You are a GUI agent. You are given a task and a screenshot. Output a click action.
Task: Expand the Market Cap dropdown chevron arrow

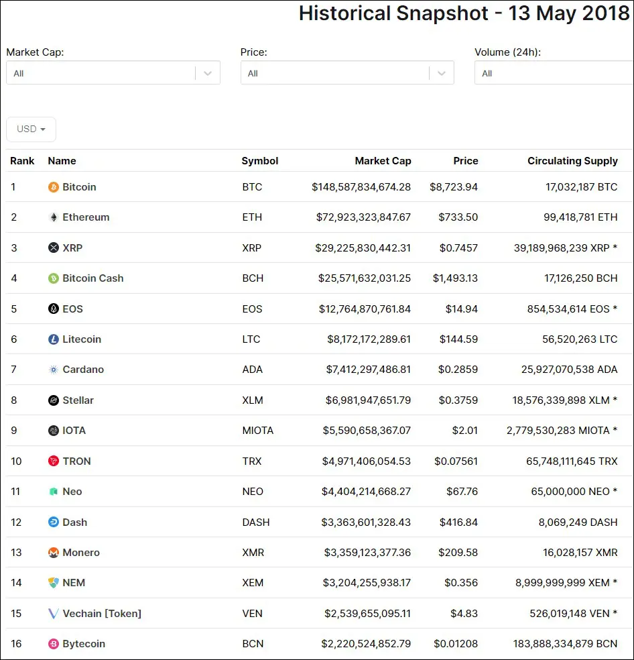click(x=207, y=73)
